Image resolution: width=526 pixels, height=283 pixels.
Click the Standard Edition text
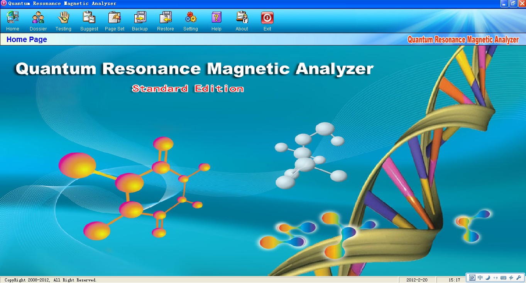tap(188, 89)
